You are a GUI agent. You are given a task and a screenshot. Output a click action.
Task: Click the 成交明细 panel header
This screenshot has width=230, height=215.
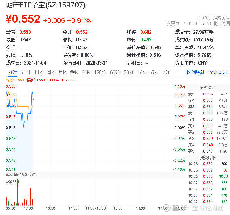(208, 158)
